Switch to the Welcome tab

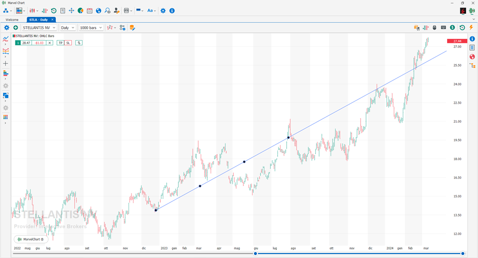tap(12, 20)
